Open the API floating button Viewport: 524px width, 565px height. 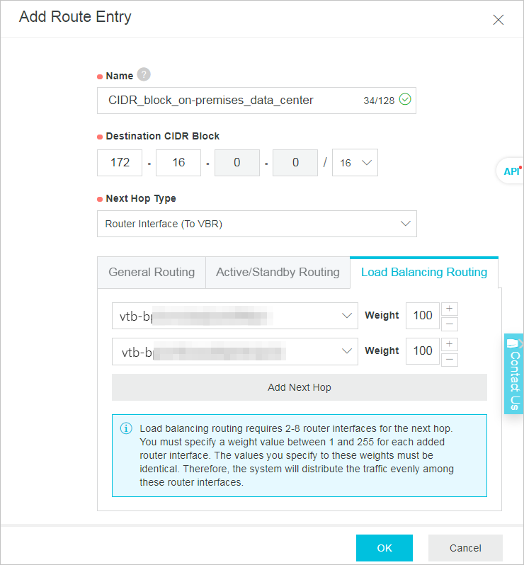click(x=511, y=171)
